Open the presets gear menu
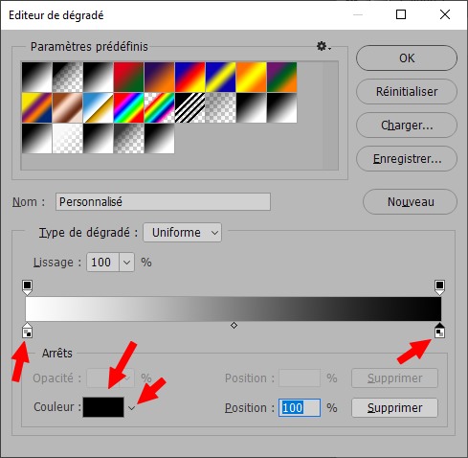The image size is (468, 458). [x=323, y=47]
